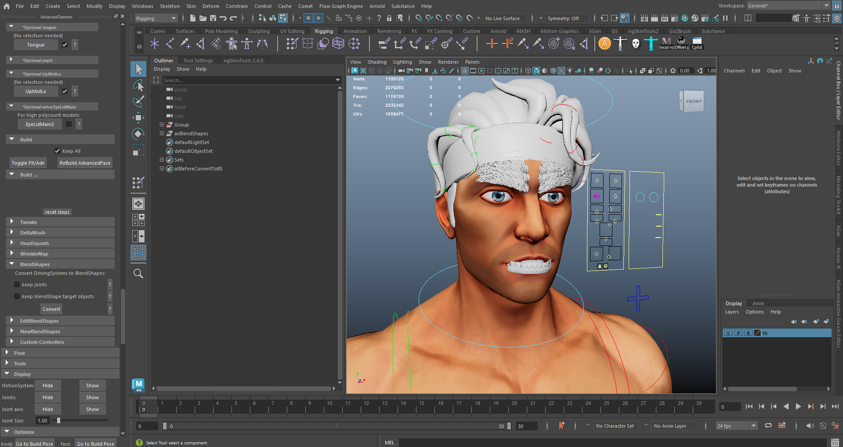
Task: Click the ReBuild AdvancedFace button
Action: [x=85, y=163]
